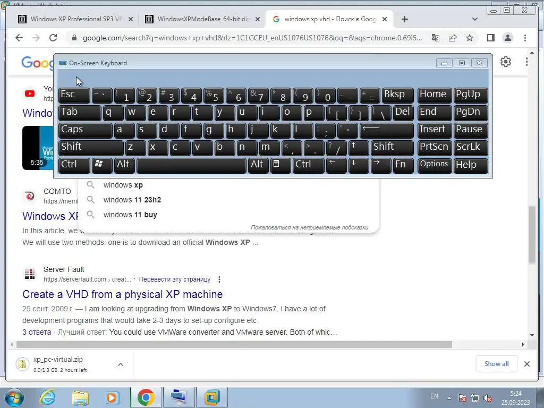Image resolution: width=544 pixels, height=408 pixels.
Task: Toggle the left Alt key
Action: 124,165
